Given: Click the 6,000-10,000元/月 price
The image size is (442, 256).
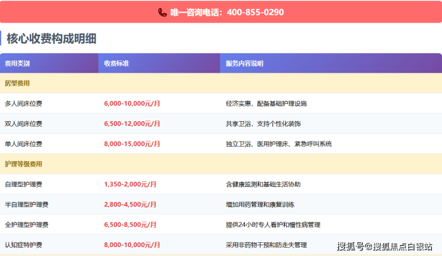Looking at the screenshot, I should coord(132,104).
